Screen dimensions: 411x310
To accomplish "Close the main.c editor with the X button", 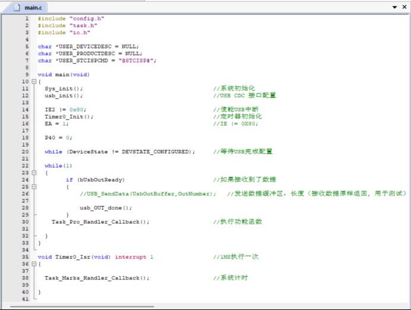I will [404, 7].
